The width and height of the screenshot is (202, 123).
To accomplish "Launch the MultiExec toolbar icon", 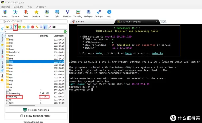I will click(x=67, y=13).
